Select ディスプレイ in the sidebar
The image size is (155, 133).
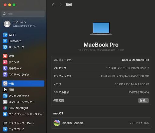(23, 129)
